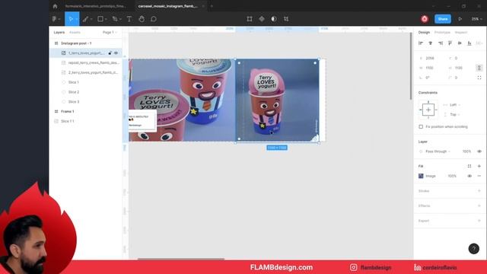Click the red user avatar

[x=425, y=19]
